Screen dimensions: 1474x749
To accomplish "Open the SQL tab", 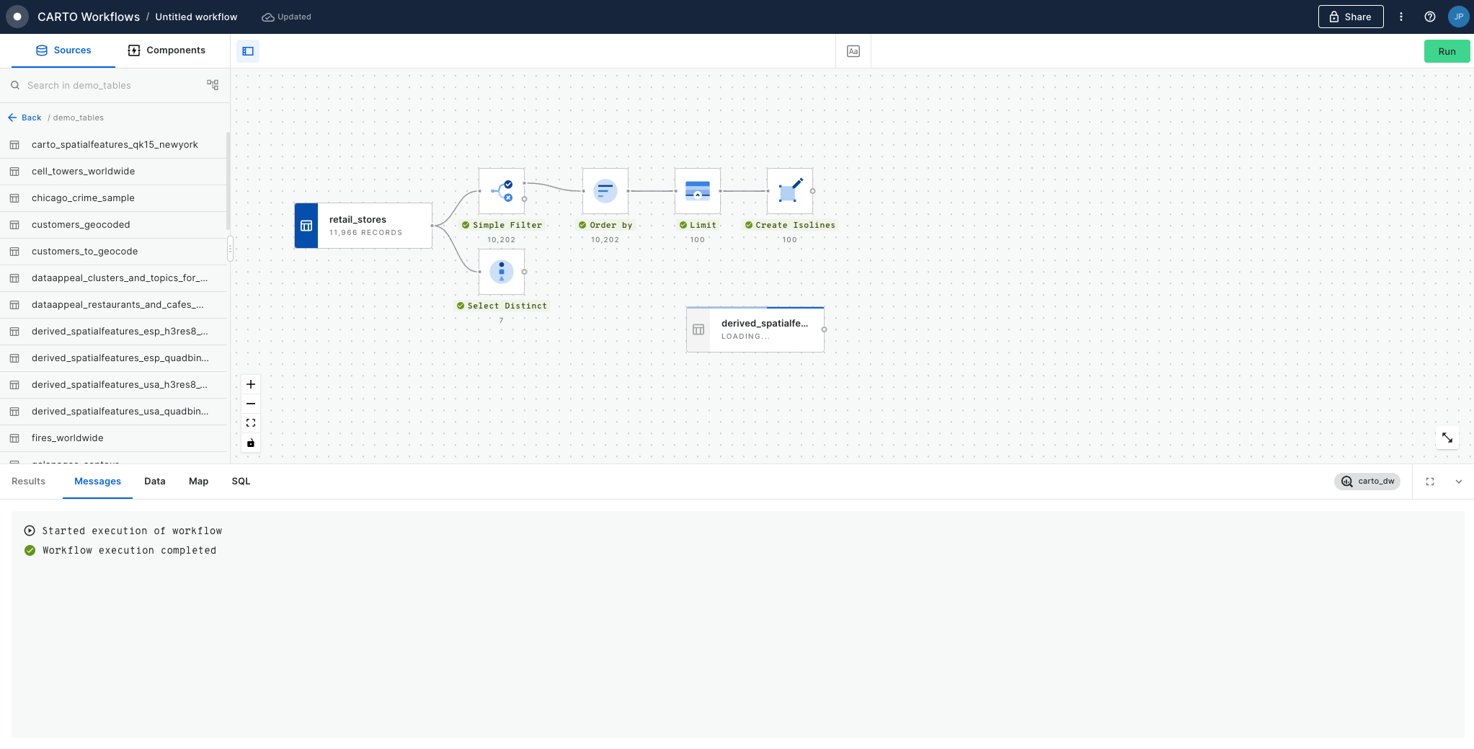I will [241, 482].
